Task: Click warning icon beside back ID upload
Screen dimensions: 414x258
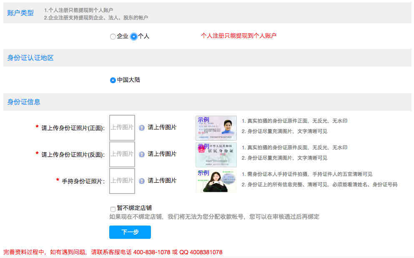Action: pos(142,154)
